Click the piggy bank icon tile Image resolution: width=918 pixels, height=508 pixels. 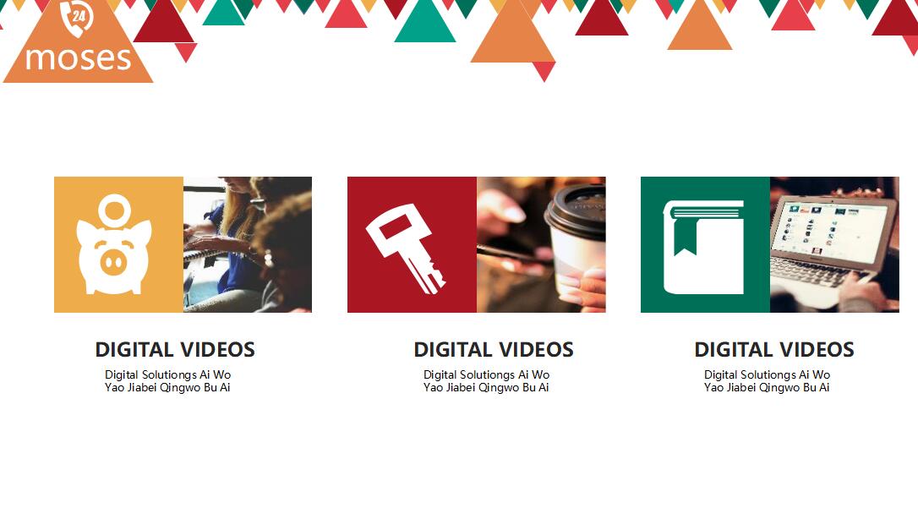[118, 244]
